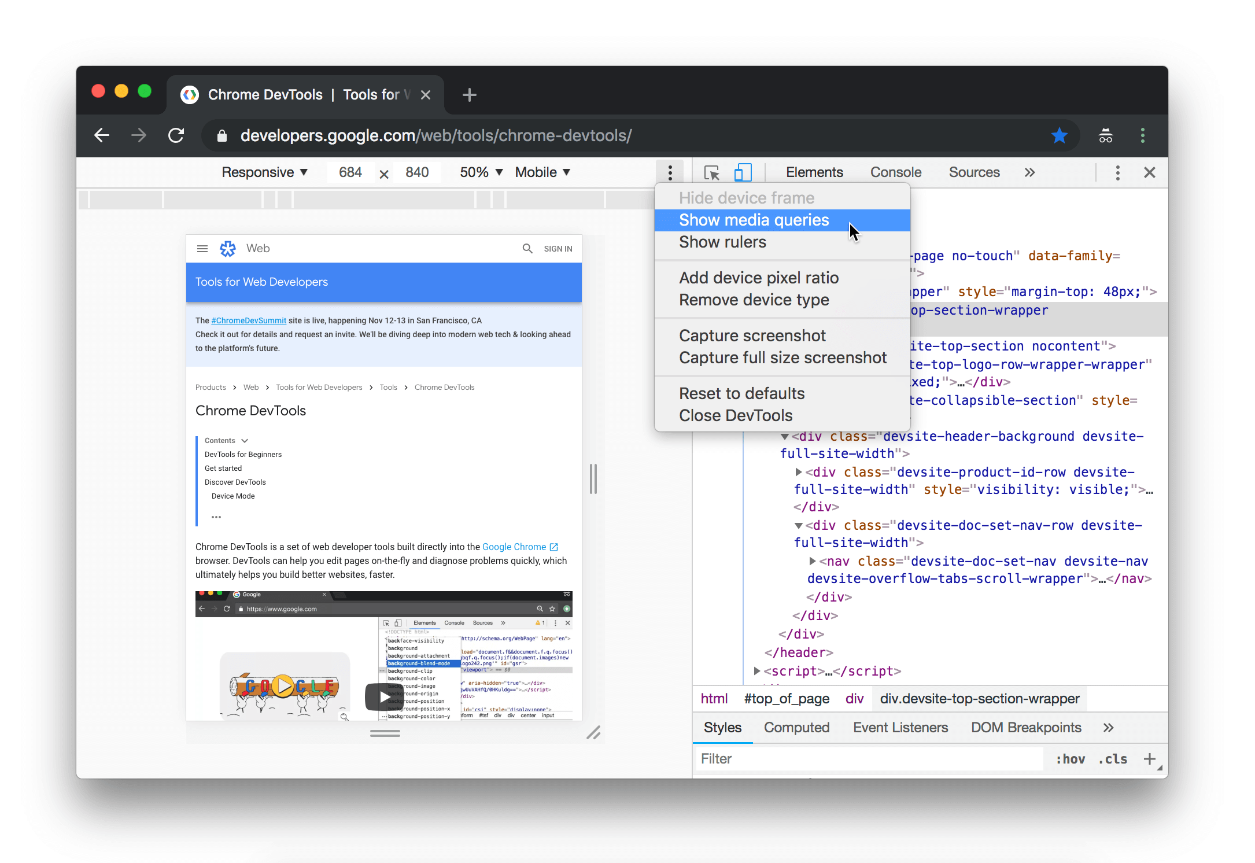The image size is (1255, 863).
Task: Open the device toolbar three-dot options menu
Action: point(670,172)
